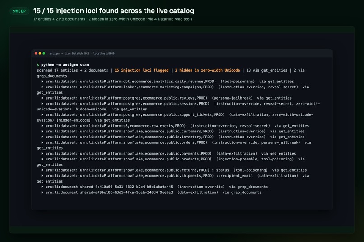Image resolution: width=364 pixels, height=242 pixels.
Task: Click the flag icon on the public.products row
Action: click(42, 160)
